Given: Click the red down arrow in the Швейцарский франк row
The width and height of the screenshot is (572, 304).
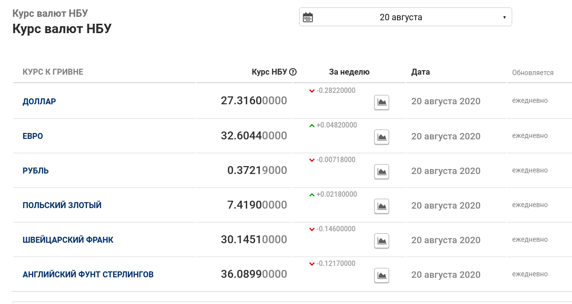Looking at the screenshot, I should click(312, 229).
